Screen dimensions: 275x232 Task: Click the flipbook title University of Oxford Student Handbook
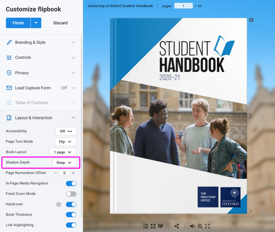click(120, 6)
